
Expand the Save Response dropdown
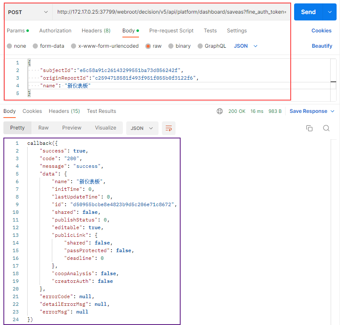[x=309, y=111]
